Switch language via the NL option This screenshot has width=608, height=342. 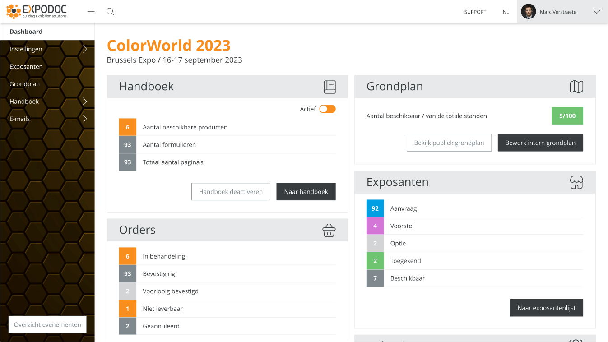(x=506, y=11)
